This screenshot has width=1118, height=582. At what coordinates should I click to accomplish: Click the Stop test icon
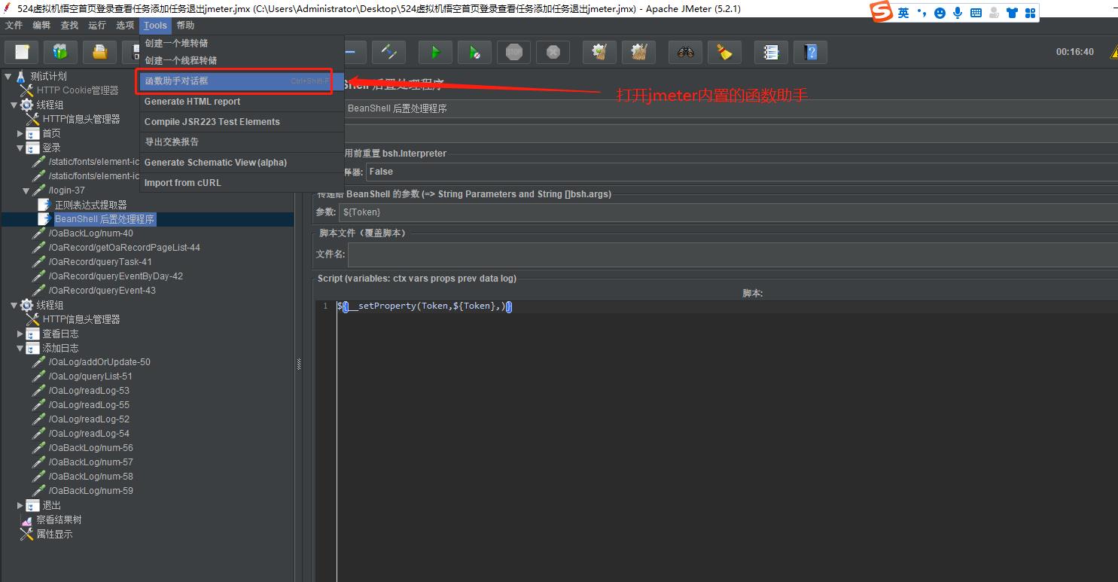pyautogui.click(x=513, y=52)
